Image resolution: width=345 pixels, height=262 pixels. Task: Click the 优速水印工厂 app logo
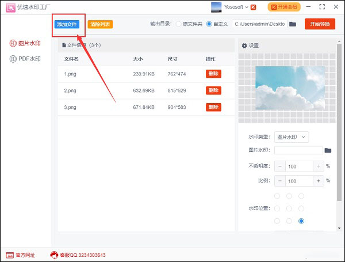point(10,7)
